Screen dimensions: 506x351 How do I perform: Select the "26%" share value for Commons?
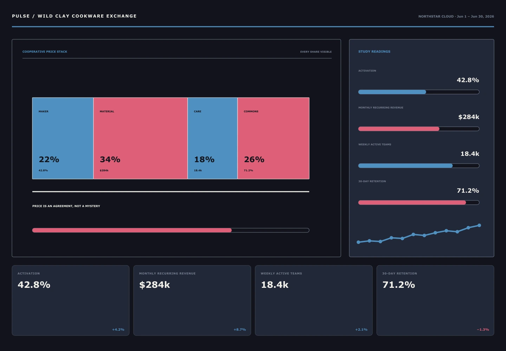[254, 159]
